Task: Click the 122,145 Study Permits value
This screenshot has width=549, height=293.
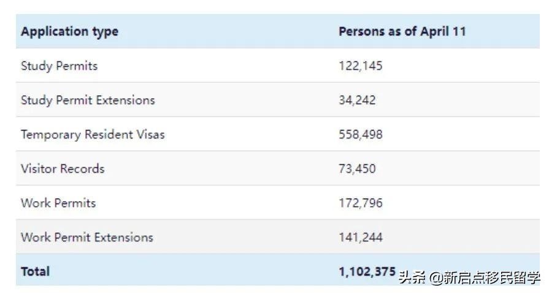Action: (360, 66)
